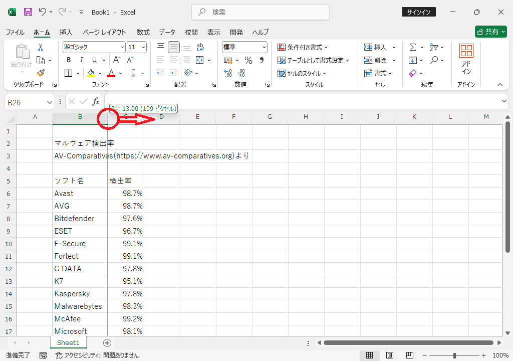Open the font color dropdown arrow

point(120,73)
